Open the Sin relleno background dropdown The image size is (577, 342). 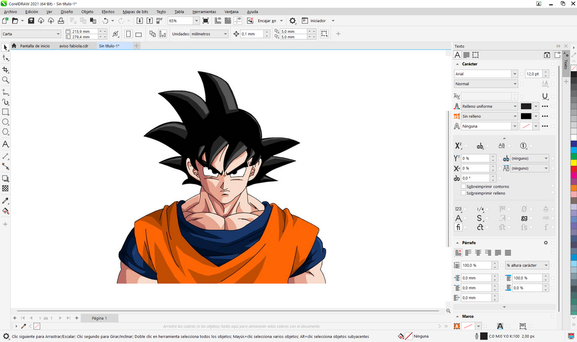515,116
